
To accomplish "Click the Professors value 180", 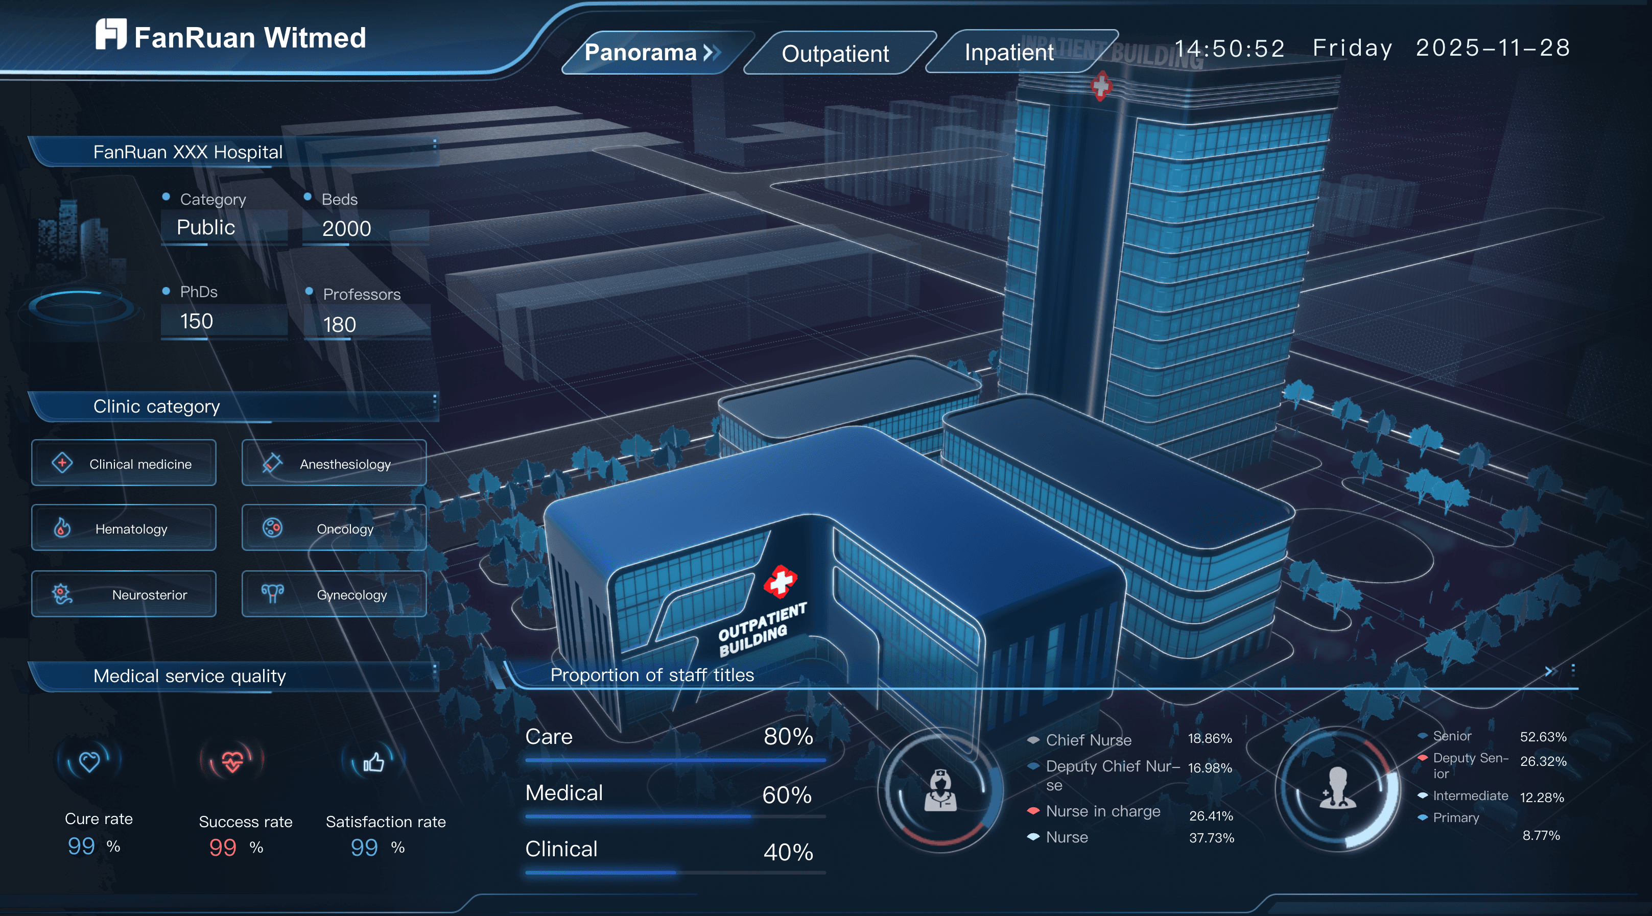I will 339,324.
